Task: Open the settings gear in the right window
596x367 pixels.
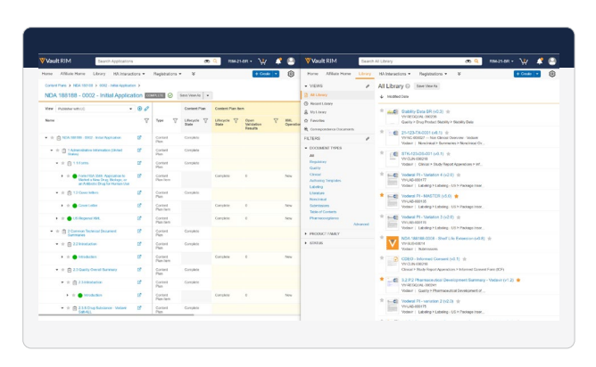Action: pos(552,74)
